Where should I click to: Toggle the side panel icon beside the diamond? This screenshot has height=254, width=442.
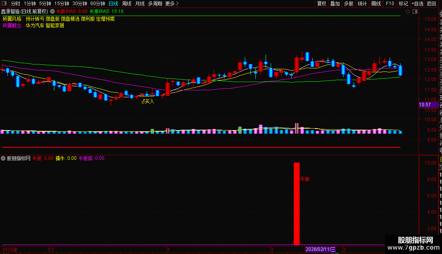(x=415, y=12)
